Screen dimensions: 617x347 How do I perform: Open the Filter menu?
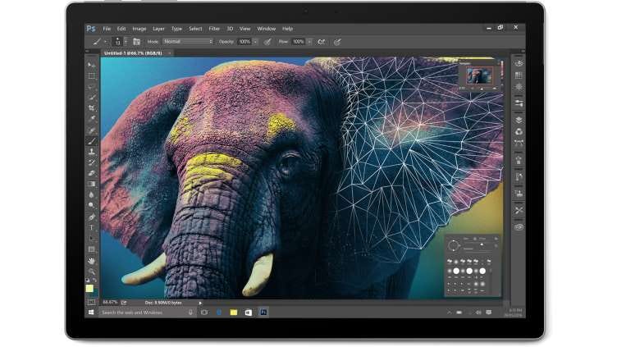(x=214, y=29)
